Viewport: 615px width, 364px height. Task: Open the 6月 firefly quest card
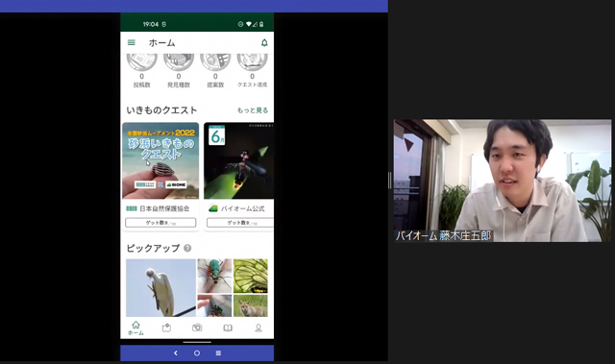pyautogui.click(x=238, y=160)
